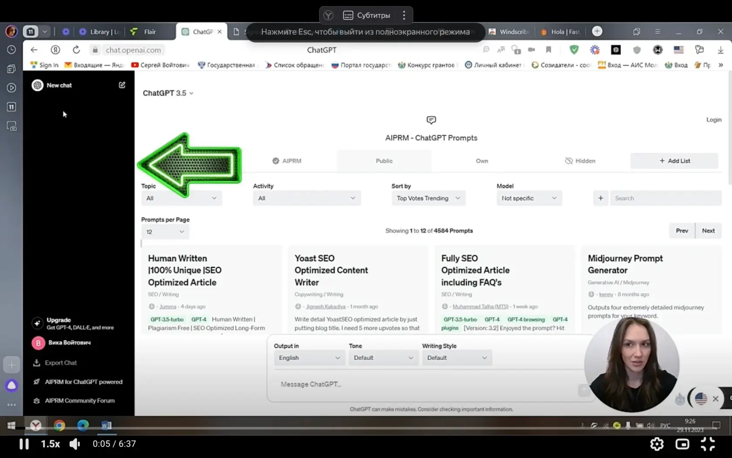
Task: Open author link Jignesh Kakadiya
Action: pyautogui.click(x=326, y=307)
